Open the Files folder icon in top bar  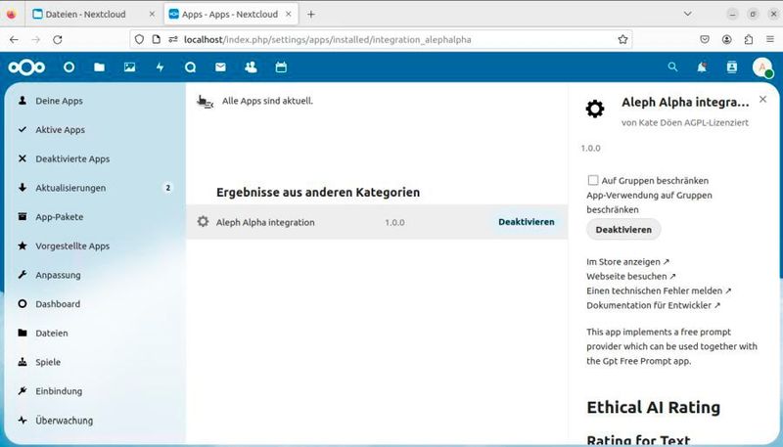[x=100, y=67]
